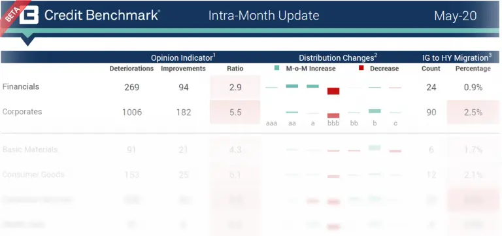Click Consumer Goods migration count 12

(x=431, y=175)
